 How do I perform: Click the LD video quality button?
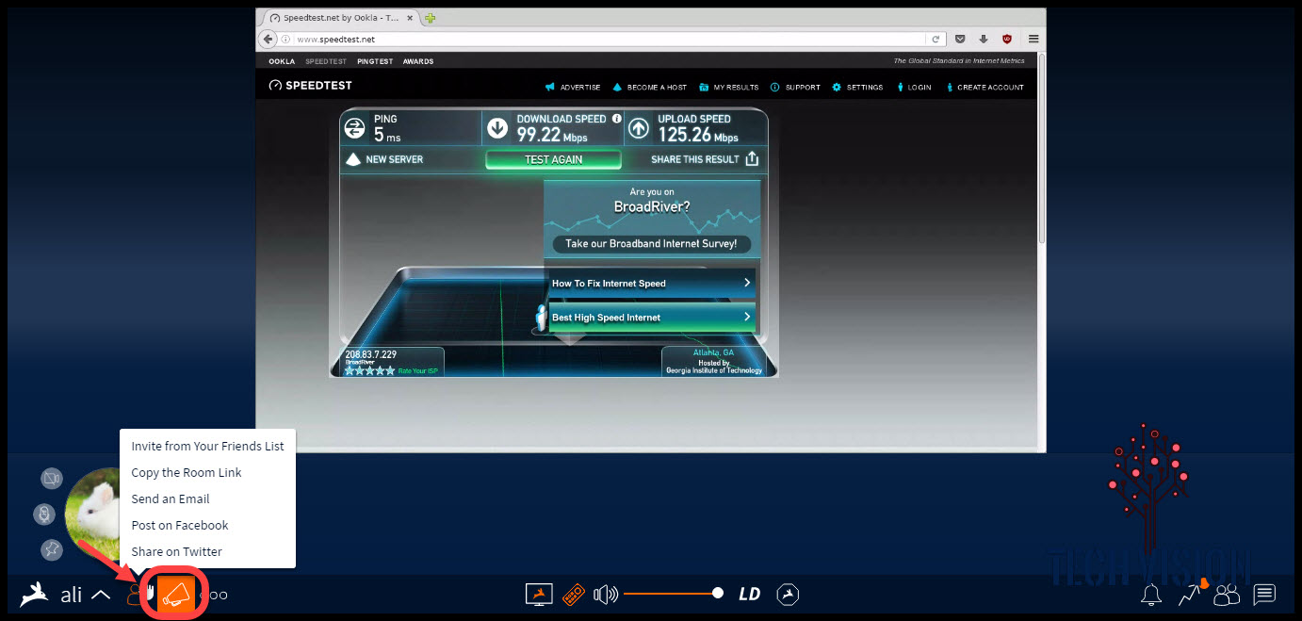coord(750,594)
